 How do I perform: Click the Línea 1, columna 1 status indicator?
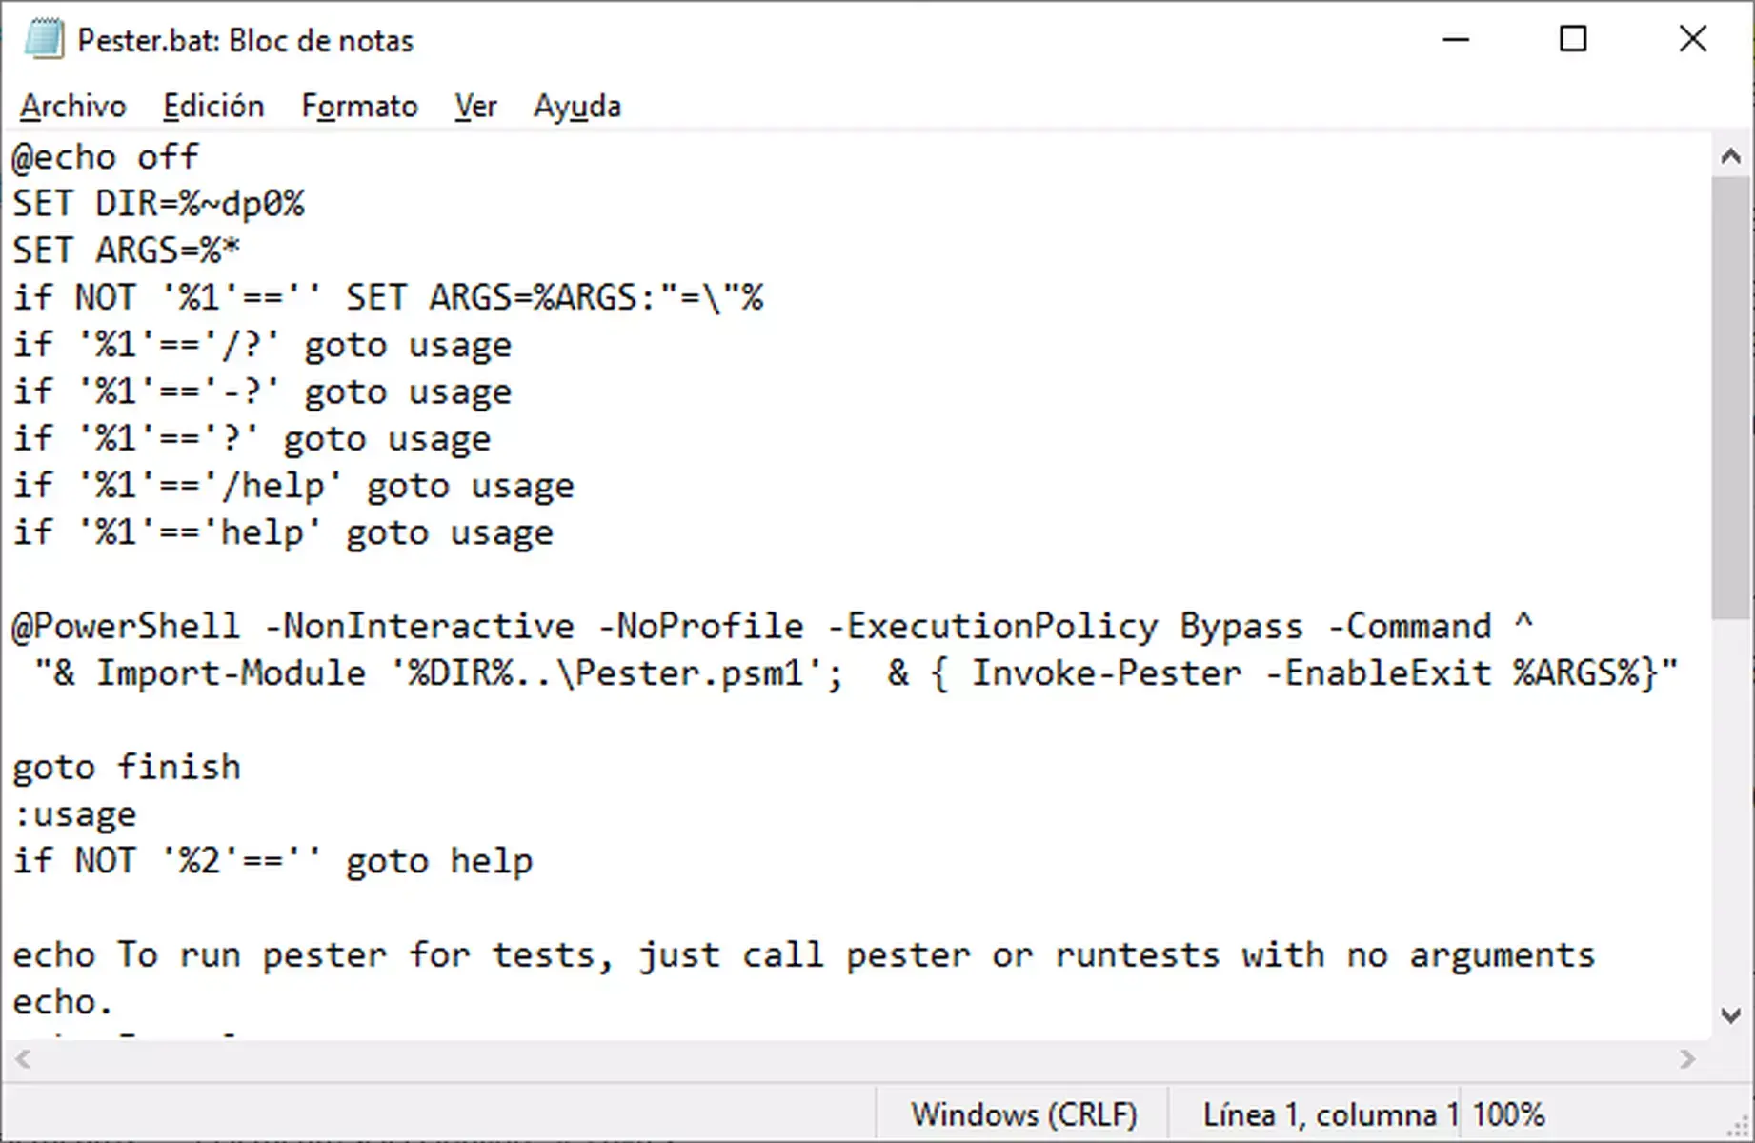(1330, 1113)
